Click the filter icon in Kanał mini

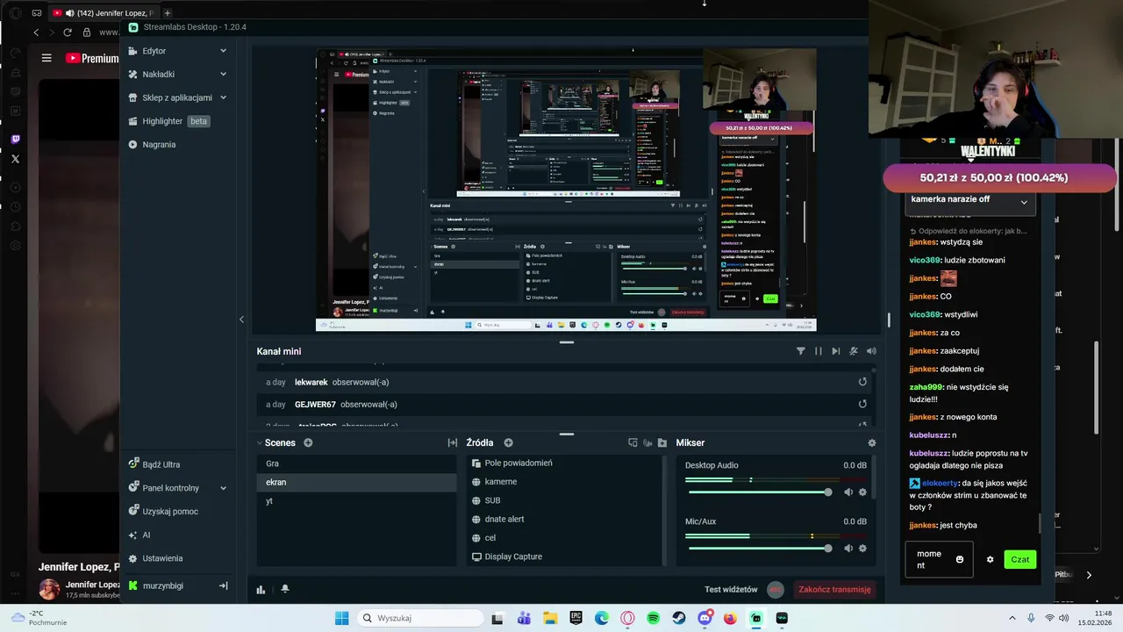pos(800,351)
